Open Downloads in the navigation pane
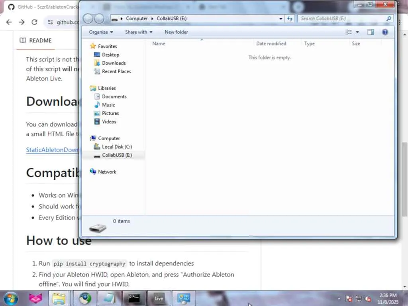 (114, 63)
